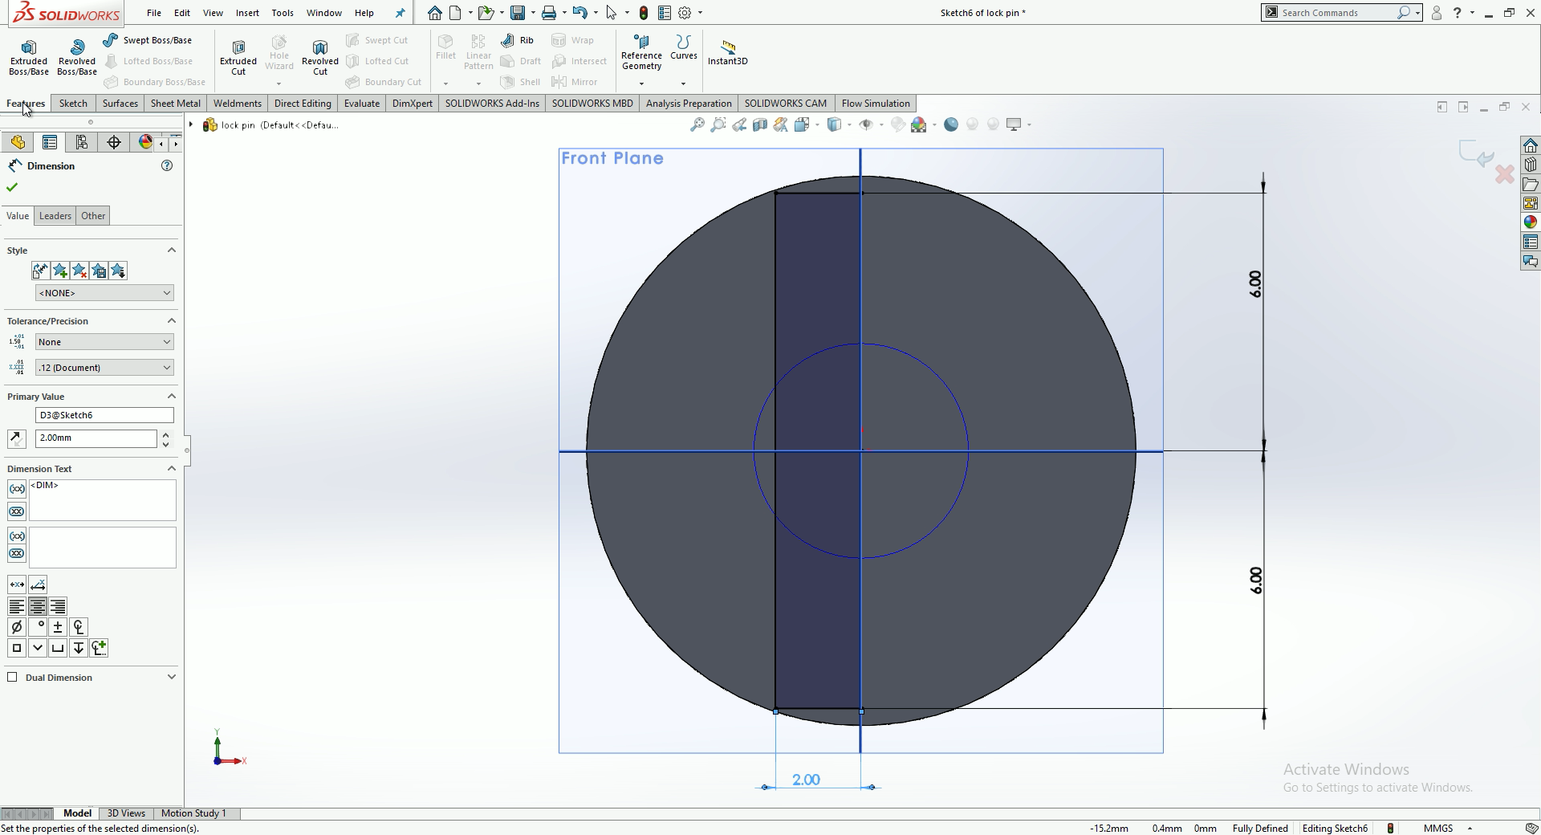Collapse the Style section
The image size is (1541, 835).
click(x=171, y=250)
